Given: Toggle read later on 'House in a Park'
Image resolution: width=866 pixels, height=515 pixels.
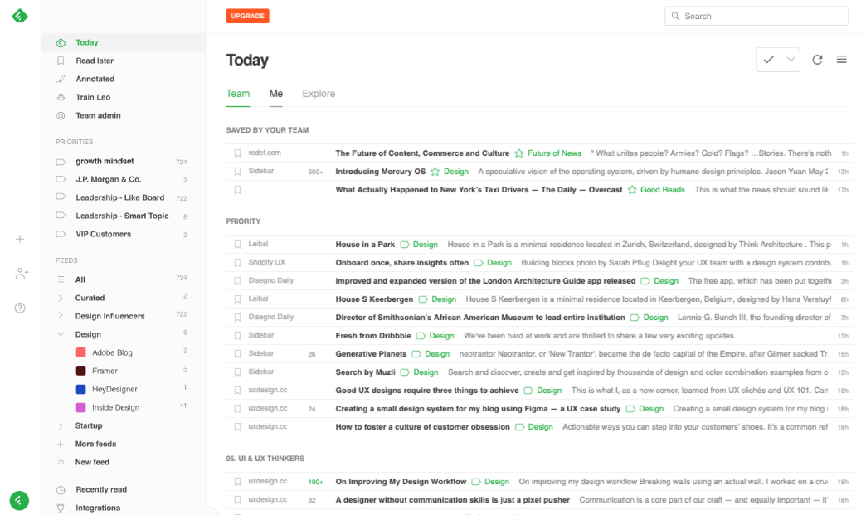Looking at the screenshot, I should tap(237, 245).
